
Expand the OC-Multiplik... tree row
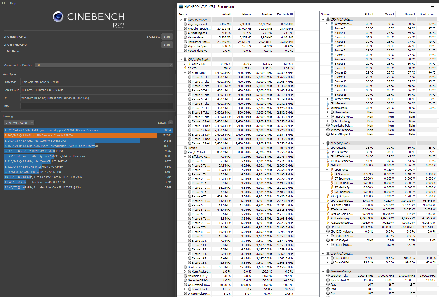327,245
